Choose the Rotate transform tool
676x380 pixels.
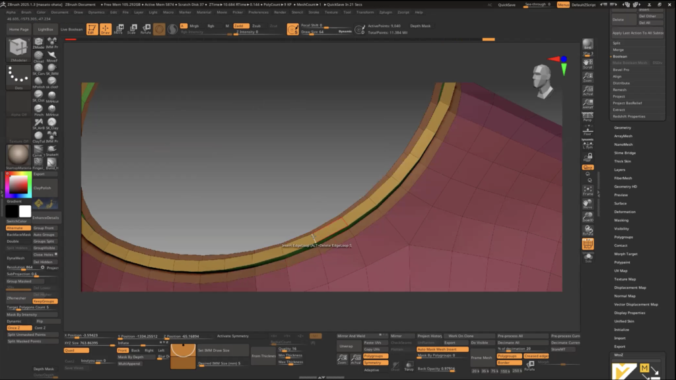145,29
